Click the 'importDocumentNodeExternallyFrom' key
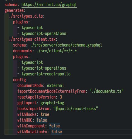 51,91
